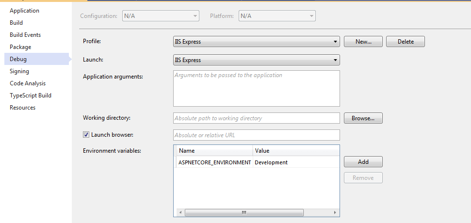Add a new environment variable

point(363,162)
